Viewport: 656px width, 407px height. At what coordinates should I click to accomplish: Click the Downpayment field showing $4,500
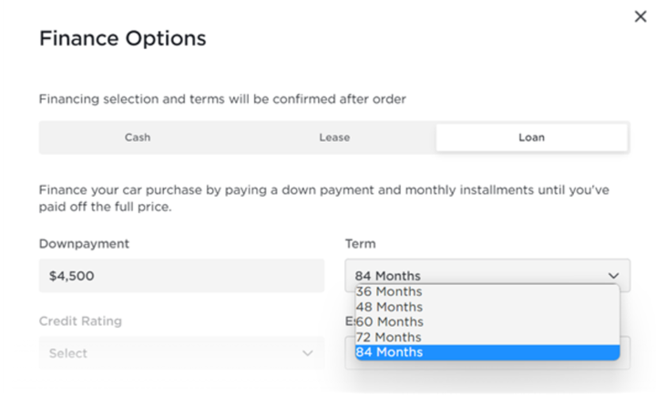[x=181, y=276]
